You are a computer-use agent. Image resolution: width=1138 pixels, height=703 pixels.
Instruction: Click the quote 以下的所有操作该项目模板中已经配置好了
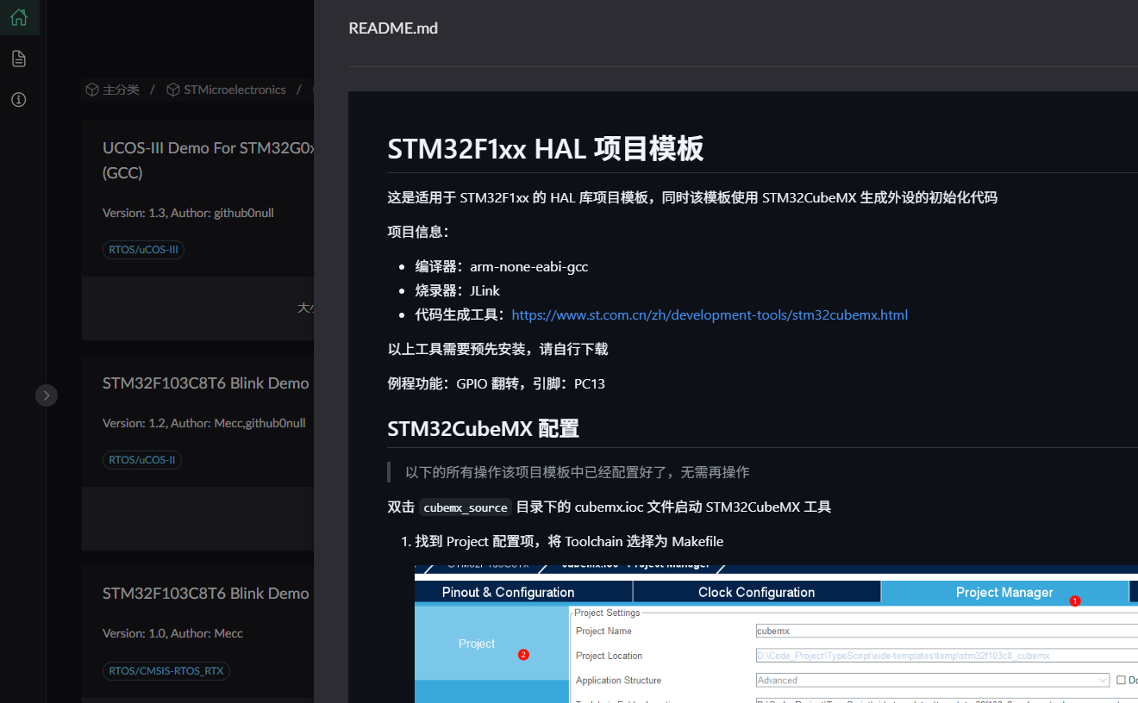(578, 472)
